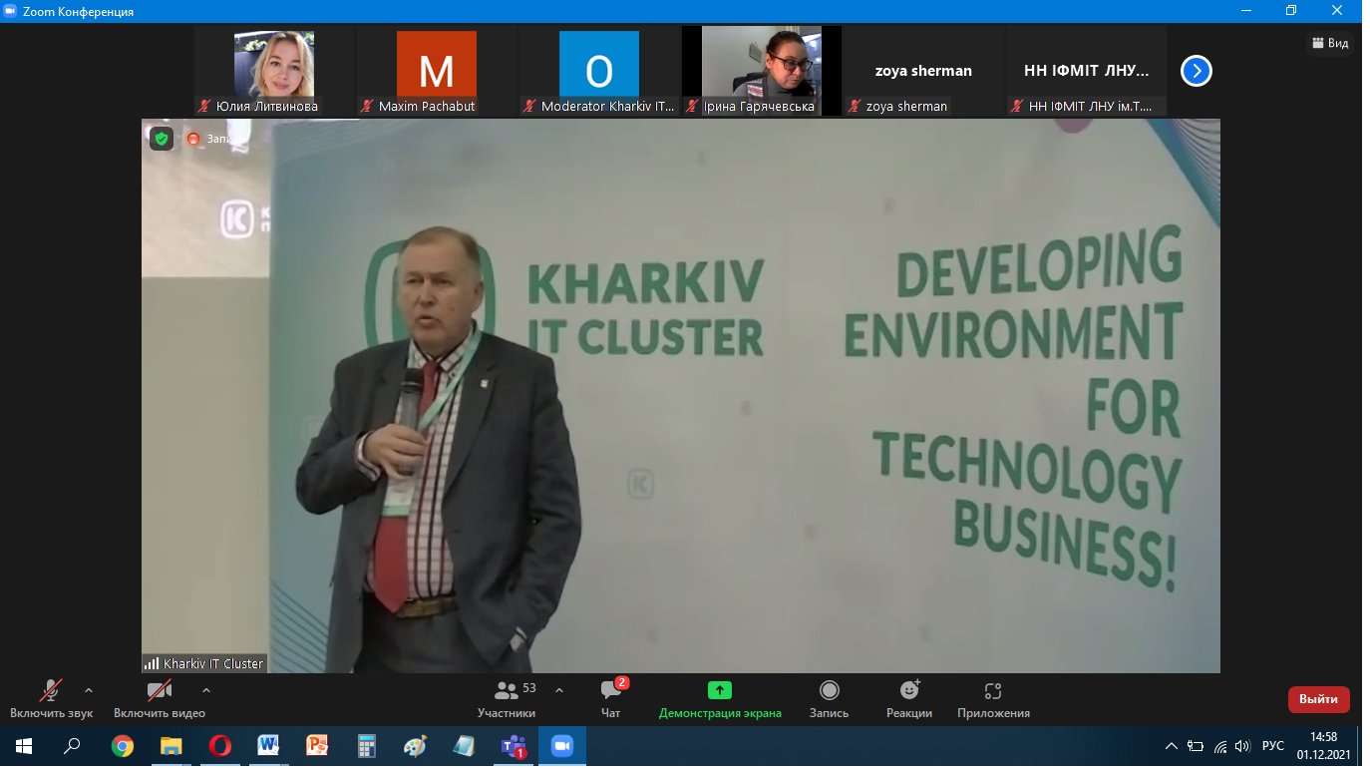Open battery status tray icon
This screenshot has width=1370, height=769.
(x=1198, y=746)
